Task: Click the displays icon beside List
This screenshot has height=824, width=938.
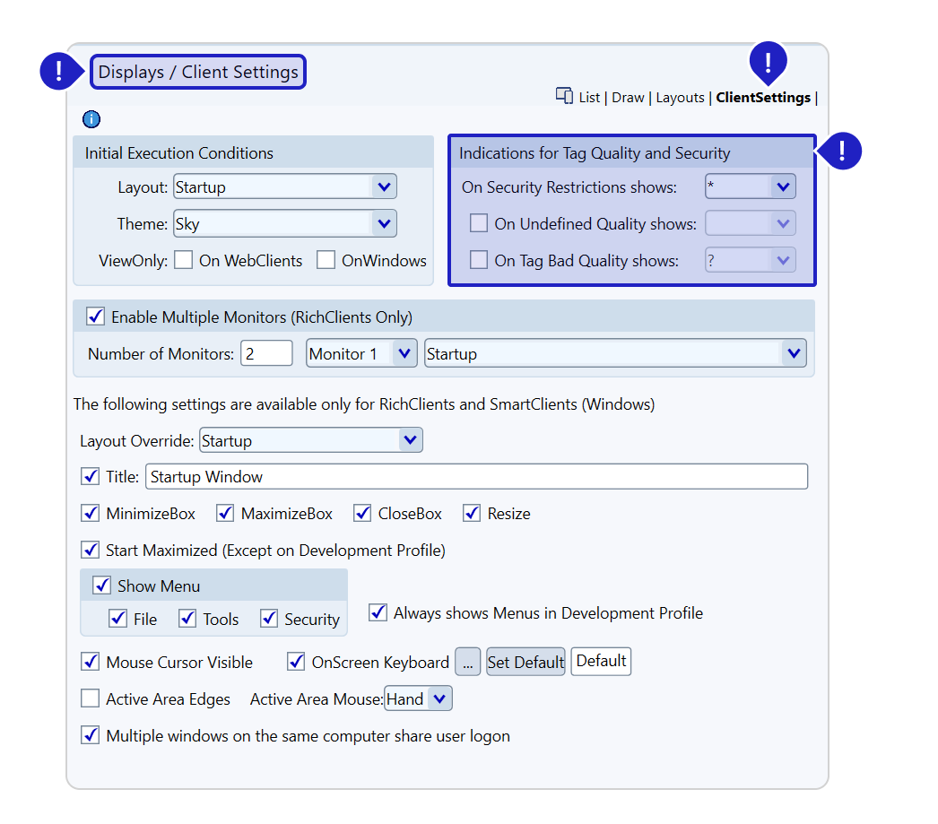Action: coord(564,96)
